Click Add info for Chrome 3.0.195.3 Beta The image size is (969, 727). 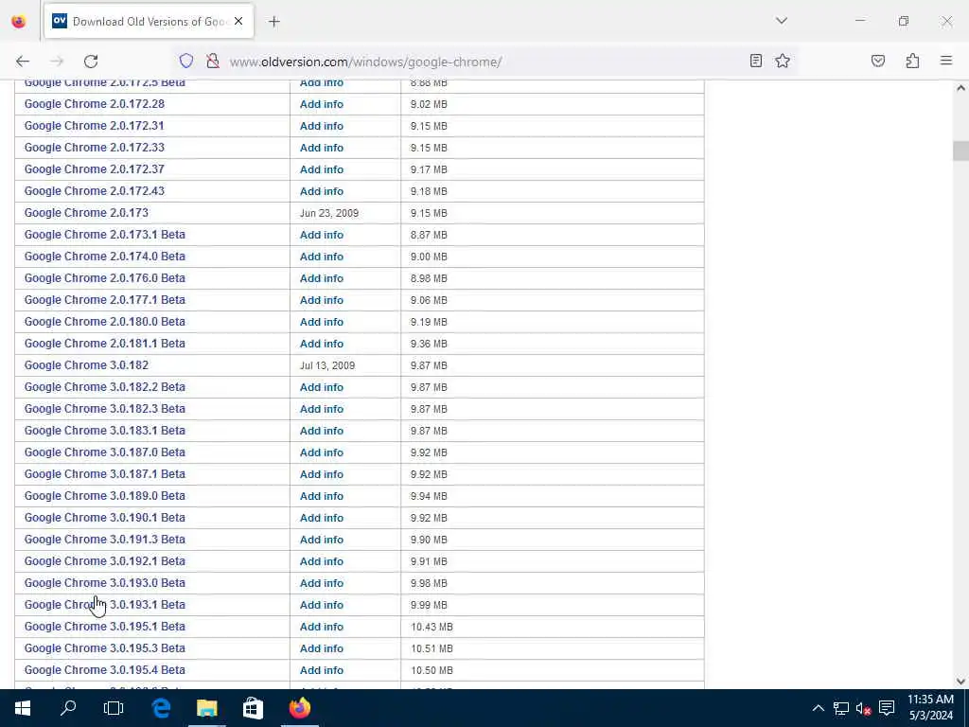click(x=322, y=648)
